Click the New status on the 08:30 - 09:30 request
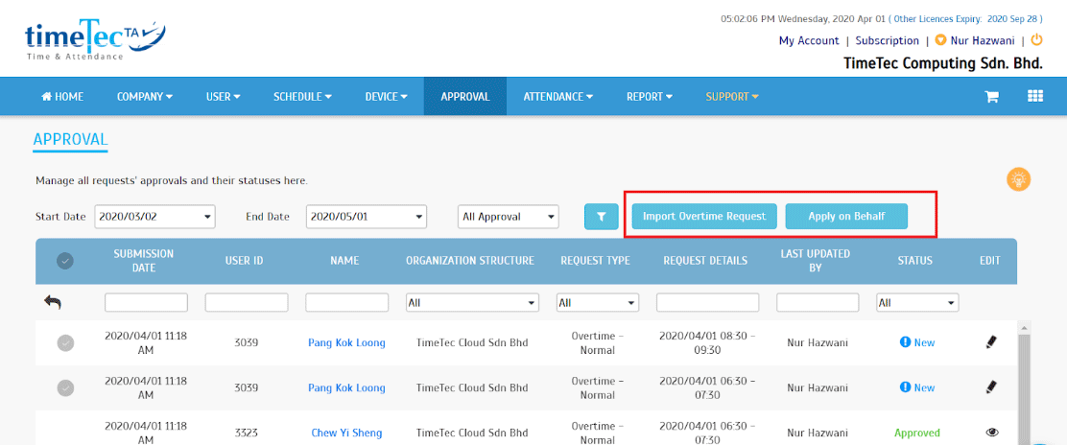 pyautogui.click(x=924, y=343)
